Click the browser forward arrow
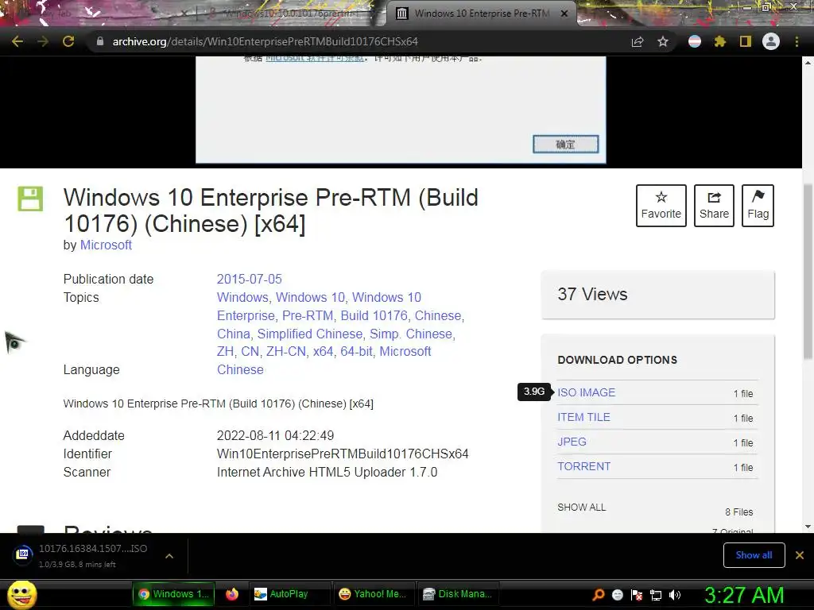Viewport: 814px width, 610px height. [43, 41]
